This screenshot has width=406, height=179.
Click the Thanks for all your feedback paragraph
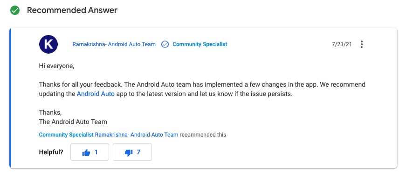[202, 89]
